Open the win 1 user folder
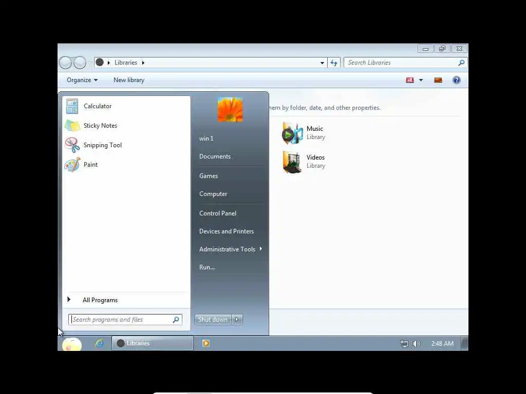Image resolution: width=526 pixels, height=394 pixels. coord(206,139)
